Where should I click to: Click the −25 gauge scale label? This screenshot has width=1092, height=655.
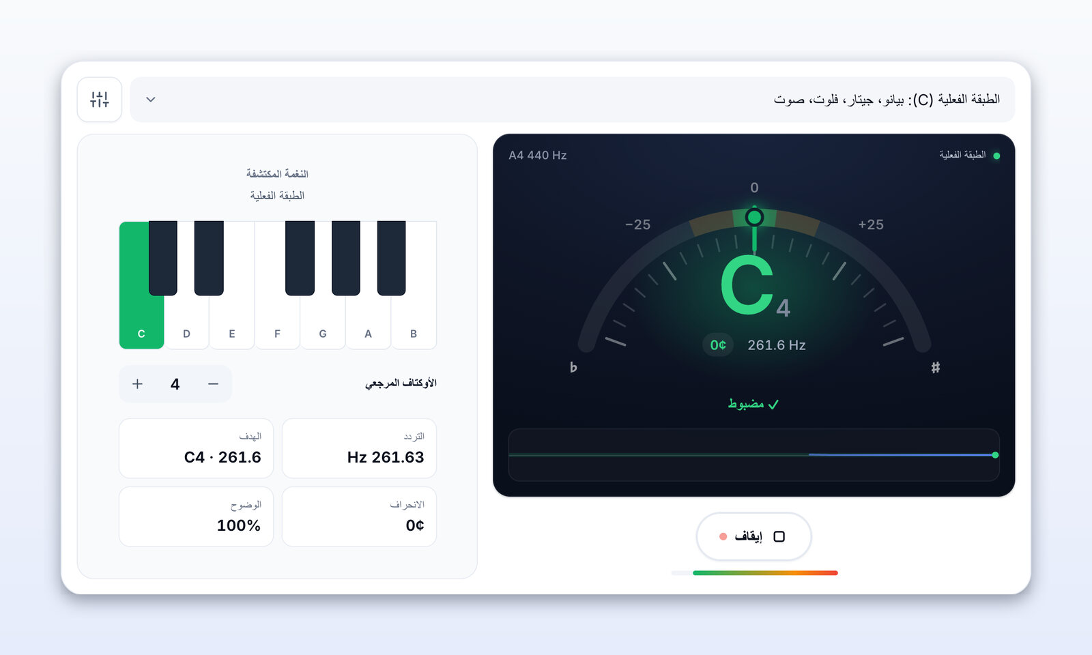coord(638,224)
